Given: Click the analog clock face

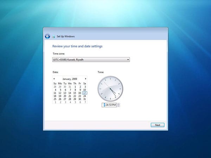Looking at the screenshot, I should pos(110,88).
